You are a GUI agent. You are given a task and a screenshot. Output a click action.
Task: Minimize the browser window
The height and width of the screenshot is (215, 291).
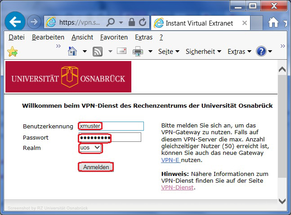point(238,6)
